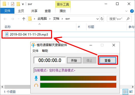Open the recorder's 帮助 menu
135x95 pixels.
tap(45, 51)
